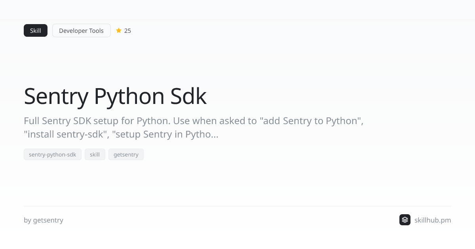The height and width of the screenshot is (249, 475).
Task: Select the getsentry tag chip
Action: pyautogui.click(x=126, y=155)
